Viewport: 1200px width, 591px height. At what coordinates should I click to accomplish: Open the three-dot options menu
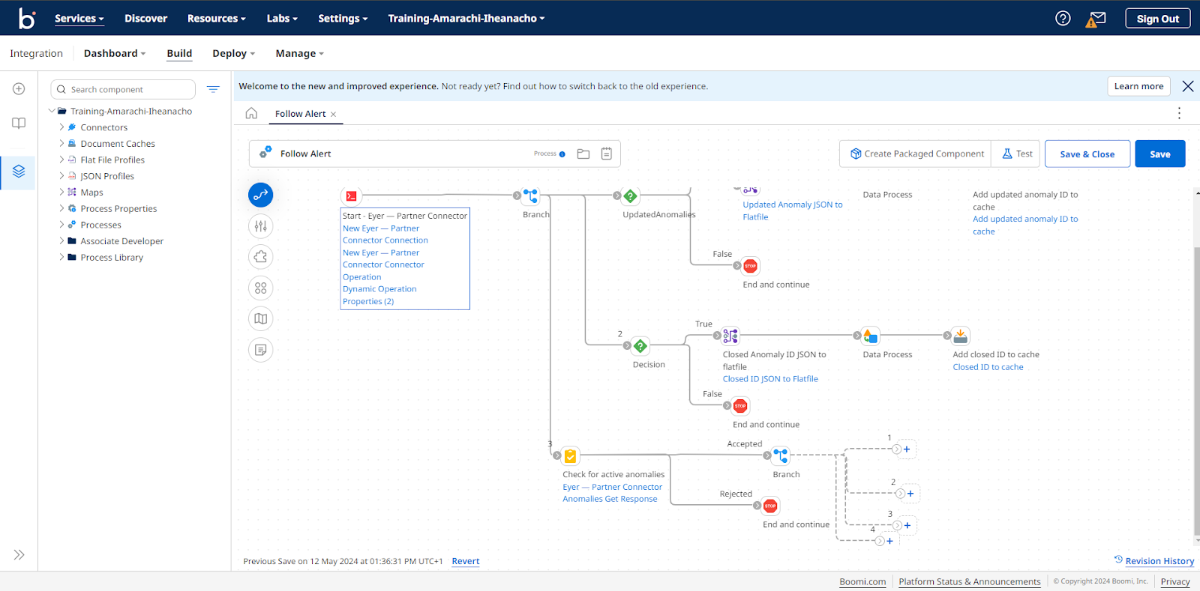pyautogui.click(x=1179, y=113)
